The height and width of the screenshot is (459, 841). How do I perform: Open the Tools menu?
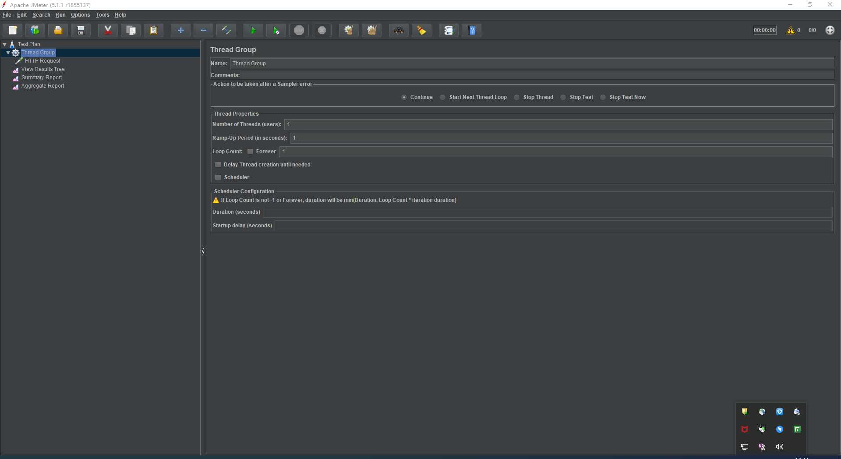pyautogui.click(x=102, y=15)
